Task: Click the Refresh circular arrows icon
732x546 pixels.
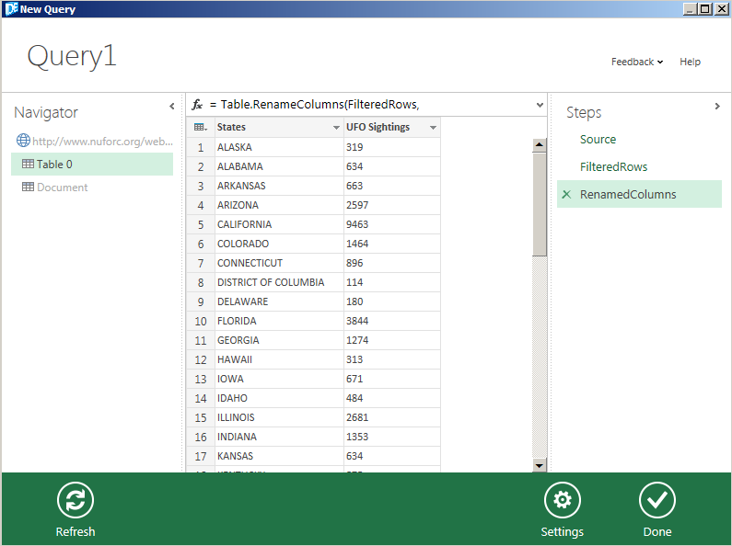Action: [x=76, y=500]
